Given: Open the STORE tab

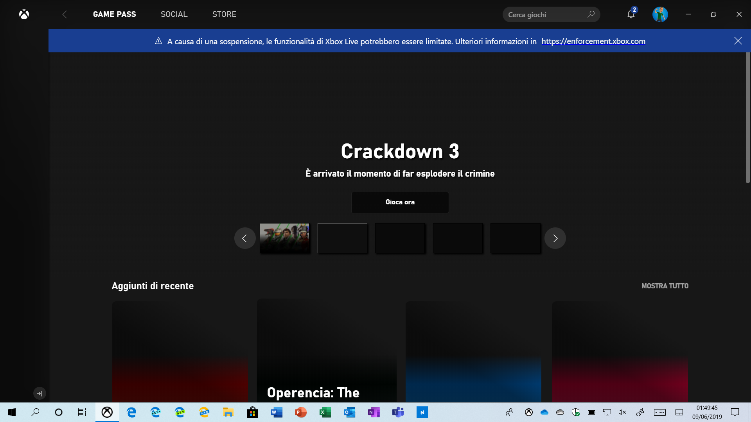Looking at the screenshot, I should tap(224, 14).
